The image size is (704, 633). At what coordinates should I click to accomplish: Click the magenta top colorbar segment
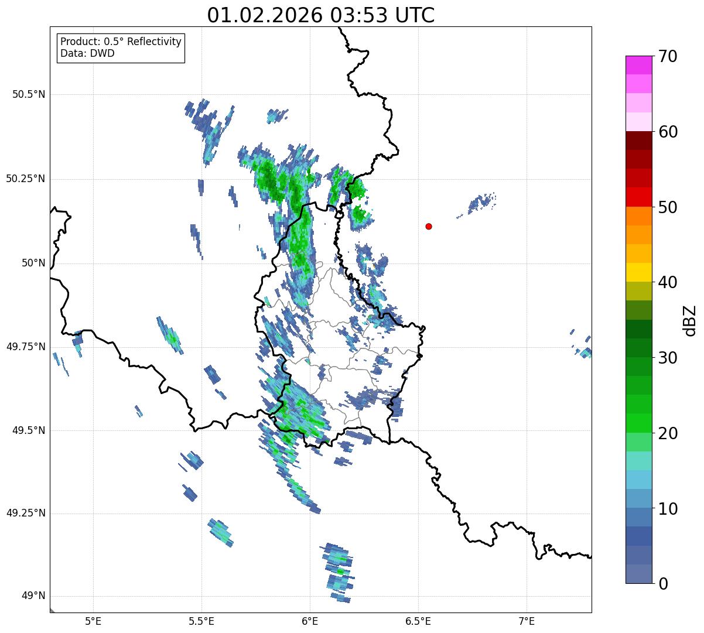tap(639, 65)
